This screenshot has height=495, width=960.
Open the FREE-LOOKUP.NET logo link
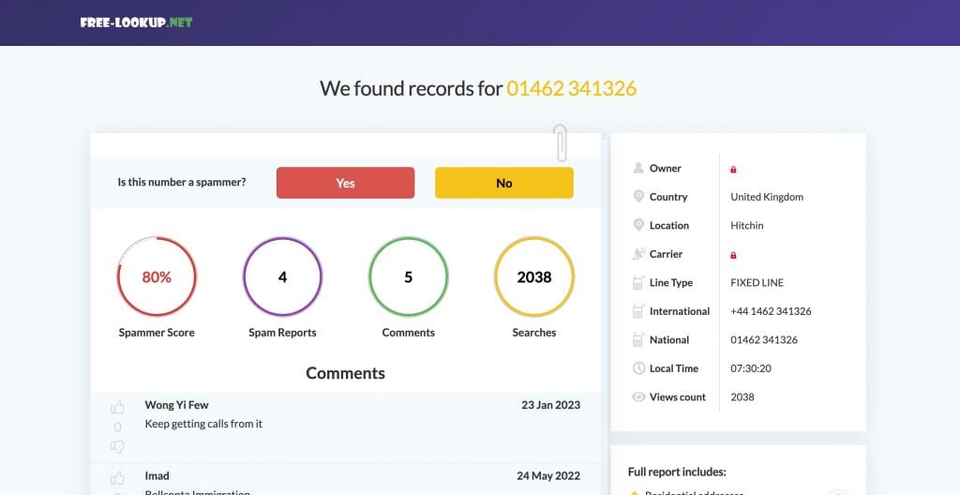[x=136, y=22]
